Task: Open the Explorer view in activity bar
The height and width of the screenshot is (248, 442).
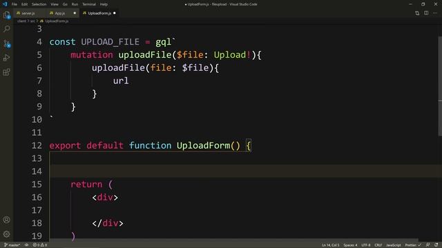Action: (x=6, y=15)
